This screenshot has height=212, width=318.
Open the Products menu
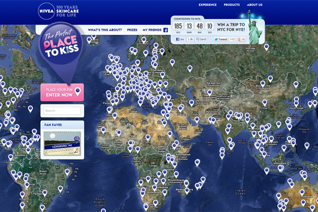[x=232, y=5]
